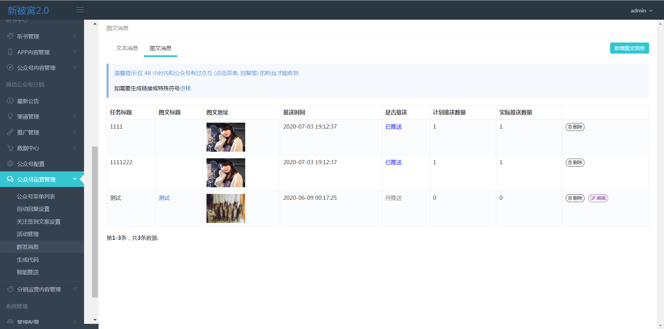This screenshot has width=664, height=329.
Task: Delete the task titled 1111
Action: tap(575, 127)
